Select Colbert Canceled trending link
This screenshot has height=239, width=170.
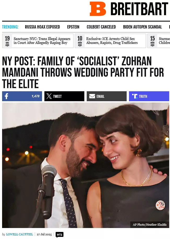pyautogui.click(x=101, y=27)
